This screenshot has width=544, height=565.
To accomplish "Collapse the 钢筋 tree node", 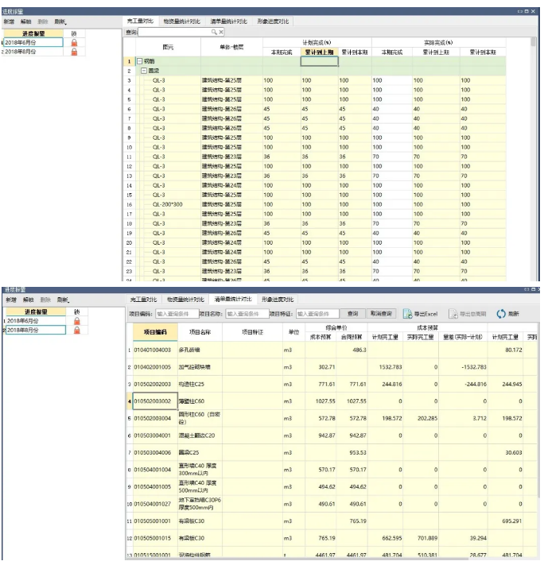I will tap(140, 61).
